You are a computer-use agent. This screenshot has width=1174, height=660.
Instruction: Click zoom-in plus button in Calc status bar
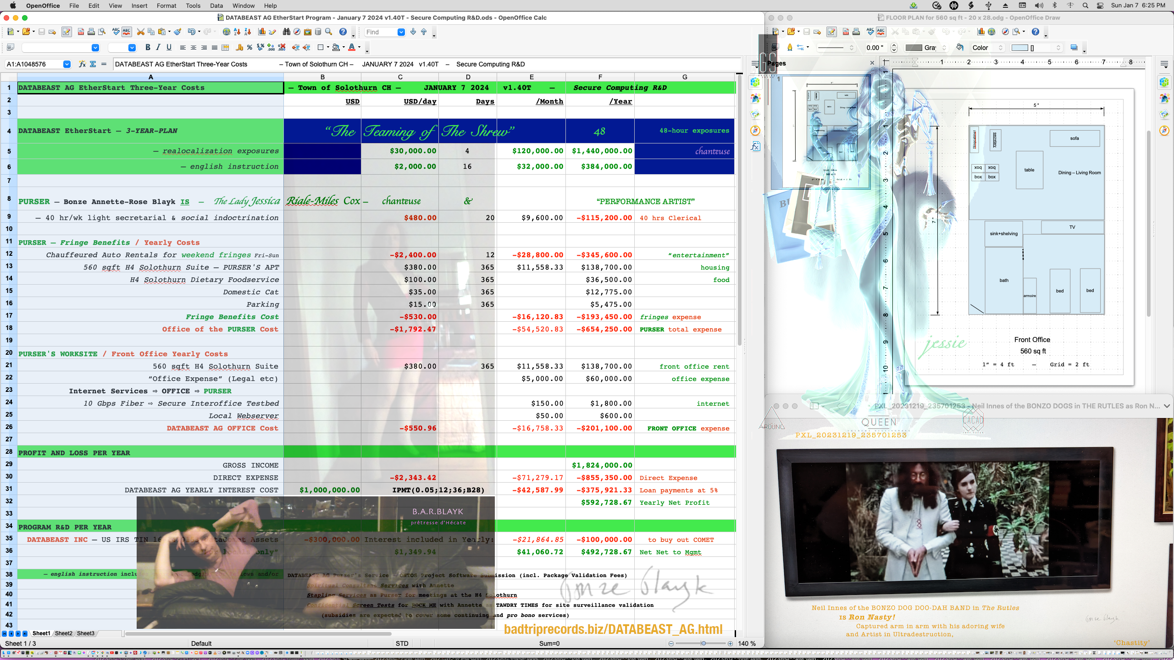tap(730, 643)
